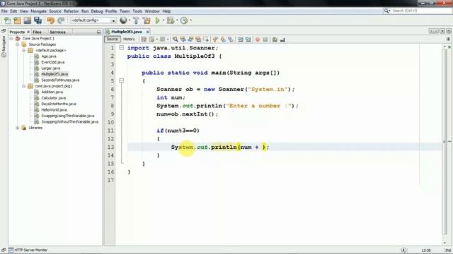Image resolution: width=453 pixels, height=254 pixels.
Task: Go to Find Previous Occurrence icon
Action: click(x=183, y=40)
